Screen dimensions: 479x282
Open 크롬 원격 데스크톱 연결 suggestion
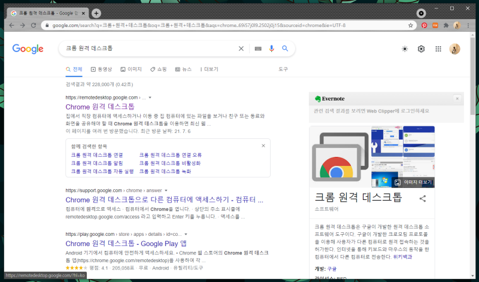click(97, 155)
